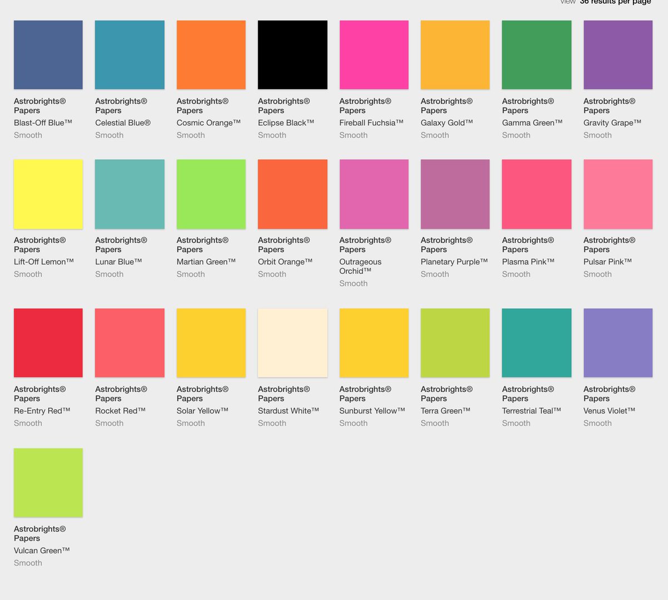Open the Solar Yellow™ name link

click(x=203, y=411)
